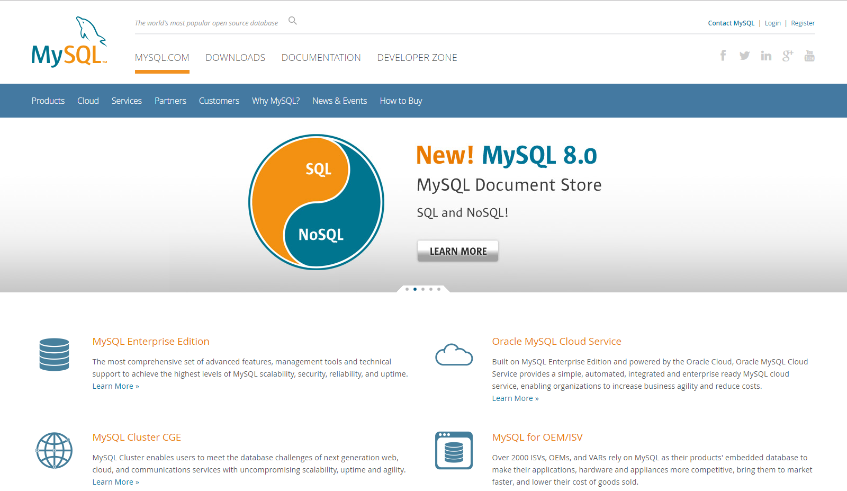Open the Products menu
This screenshot has width=847, height=491.
point(48,101)
